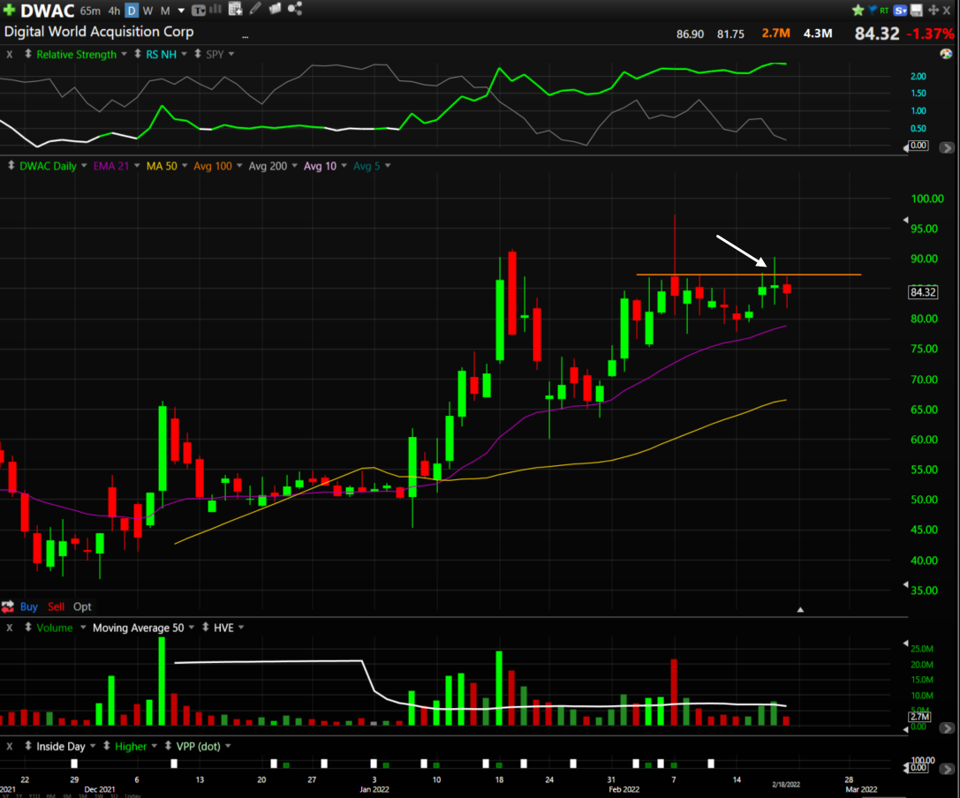Click the VPP (dot) indicator label
The height and width of the screenshot is (798, 960).
(199, 747)
